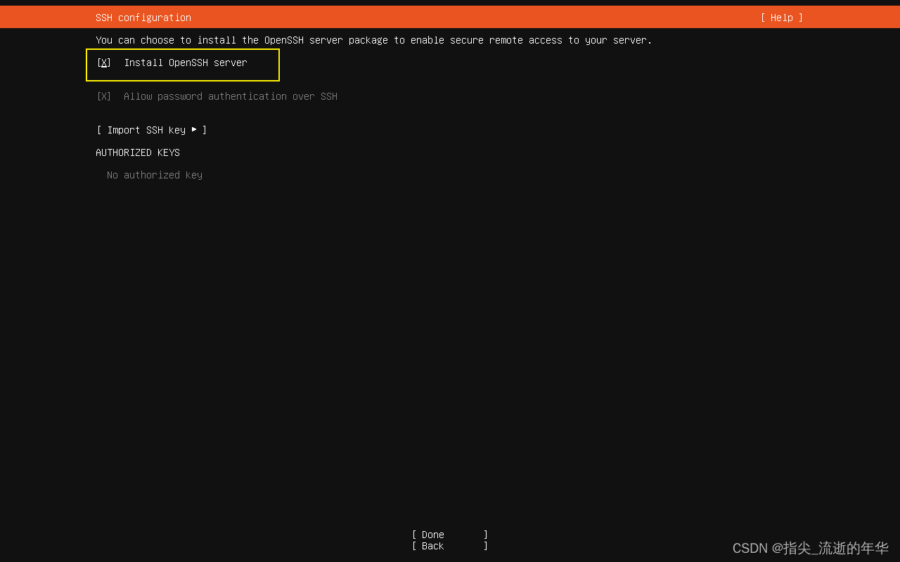The image size is (900, 562).
Task: Select the Done button
Action: 450,535
